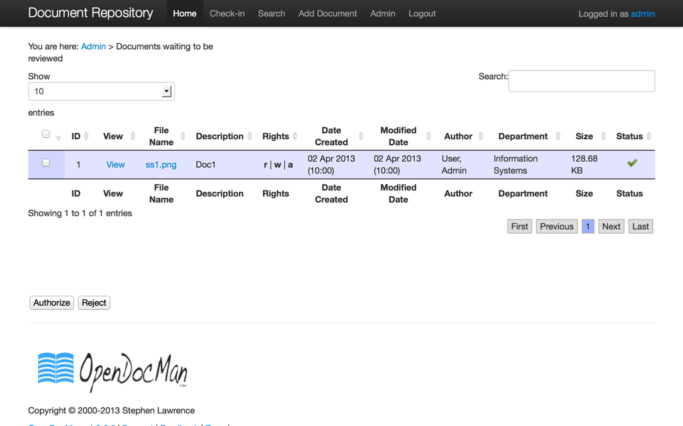
Task: Sort by ID column arrows
Action: click(x=86, y=136)
